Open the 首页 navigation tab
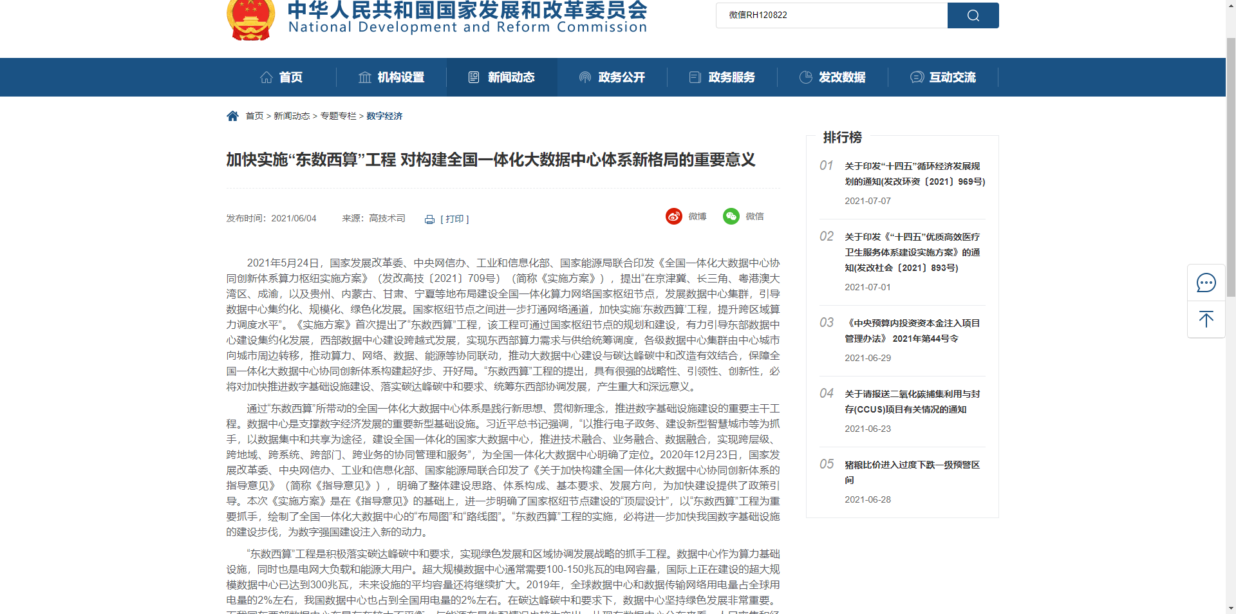The height and width of the screenshot is (614, 1236). point(290,77)
